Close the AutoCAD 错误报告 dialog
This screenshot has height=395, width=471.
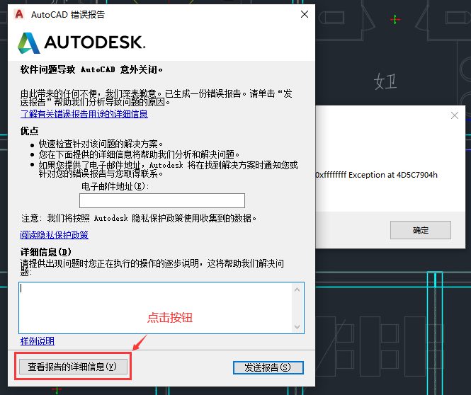pos(304,14)
